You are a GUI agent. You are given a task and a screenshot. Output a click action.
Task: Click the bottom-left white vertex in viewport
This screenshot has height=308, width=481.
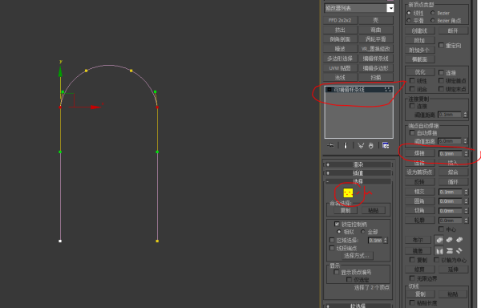(60, 241)
